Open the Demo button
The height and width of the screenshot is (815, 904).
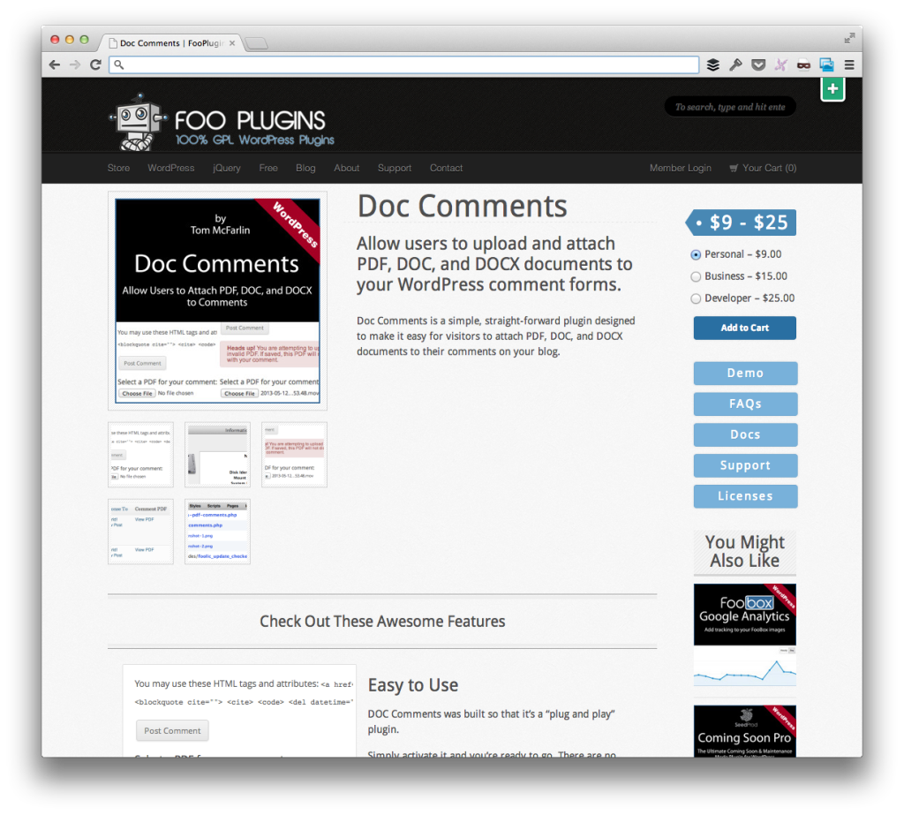tap(745, 374)
